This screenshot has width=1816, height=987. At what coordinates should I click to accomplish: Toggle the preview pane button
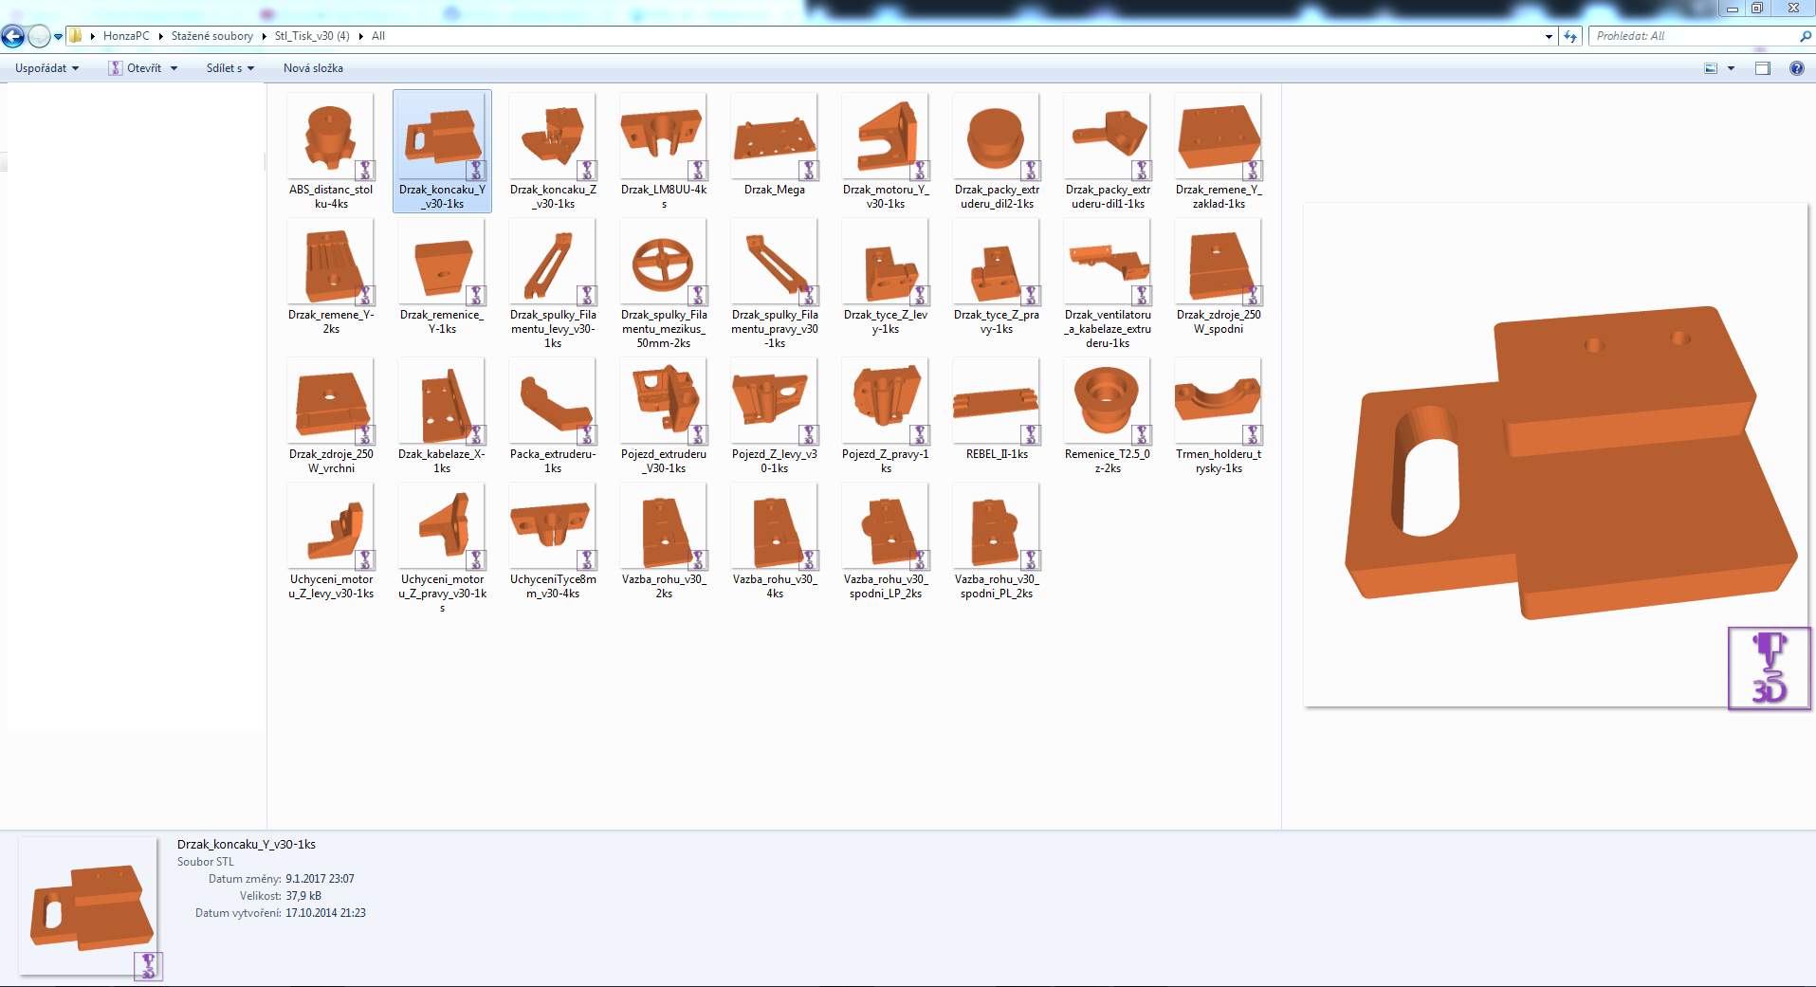tap(1763, 68)
